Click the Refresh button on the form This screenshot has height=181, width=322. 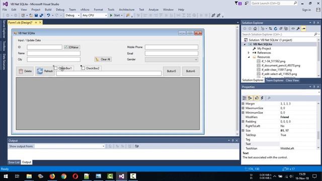pos(45,71)
